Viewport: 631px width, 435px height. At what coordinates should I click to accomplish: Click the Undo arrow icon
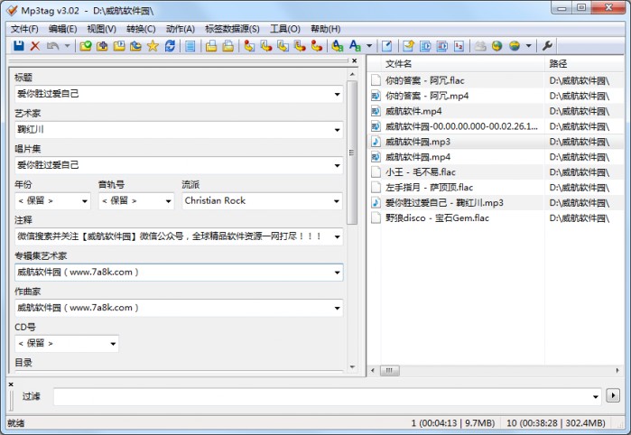click(52, 46)
